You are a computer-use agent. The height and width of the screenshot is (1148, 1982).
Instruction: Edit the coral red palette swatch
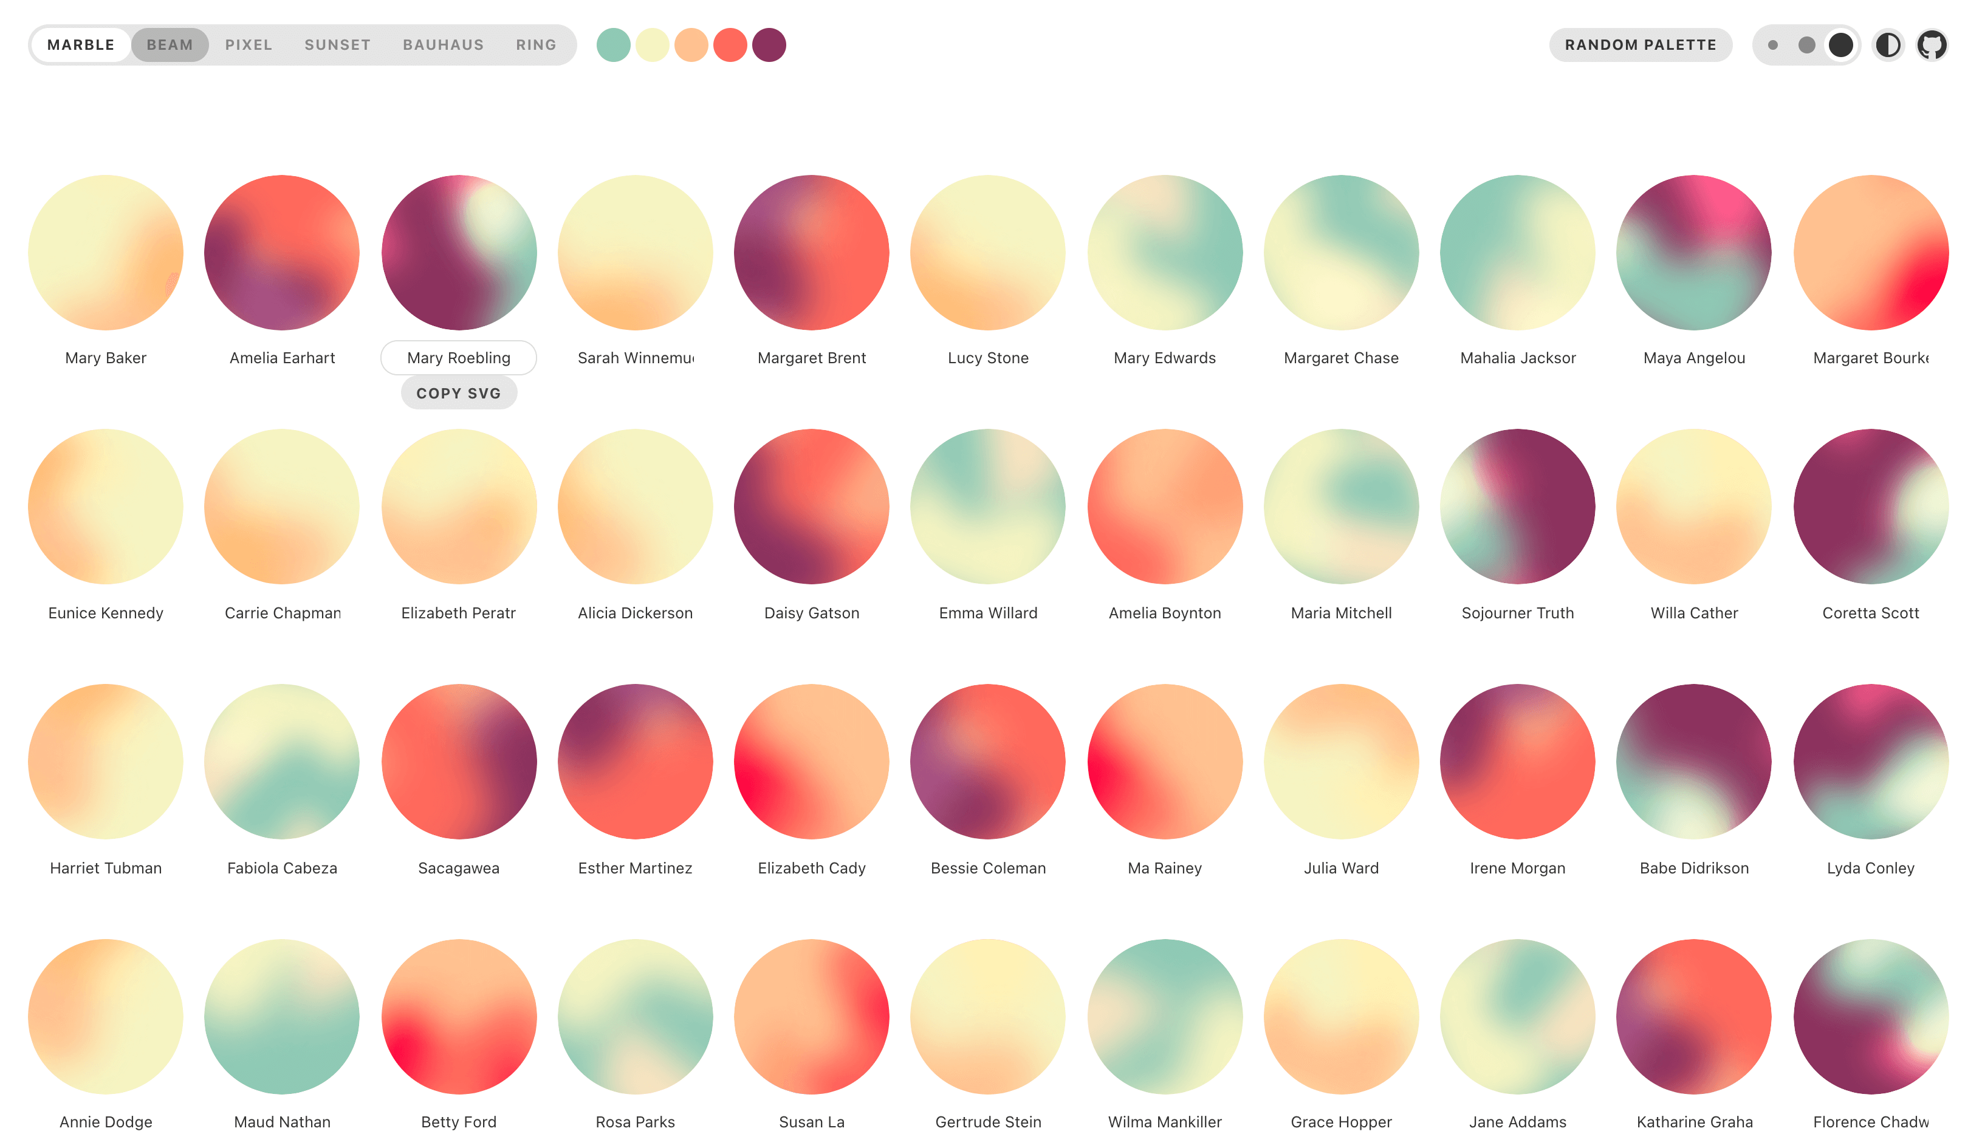point(730,45)
